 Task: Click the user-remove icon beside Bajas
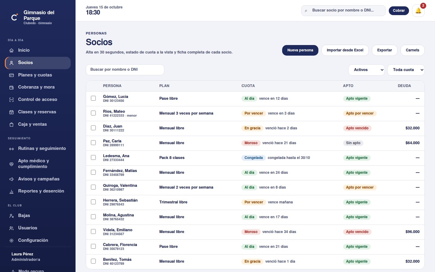(x=11, y=216)
